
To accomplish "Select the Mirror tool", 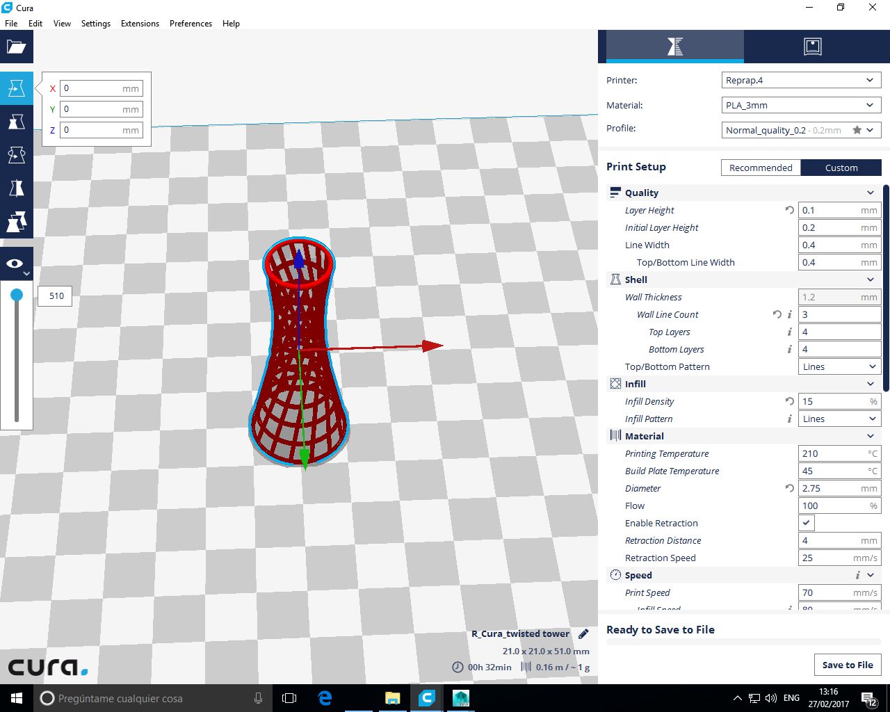I will coord(16,188).
